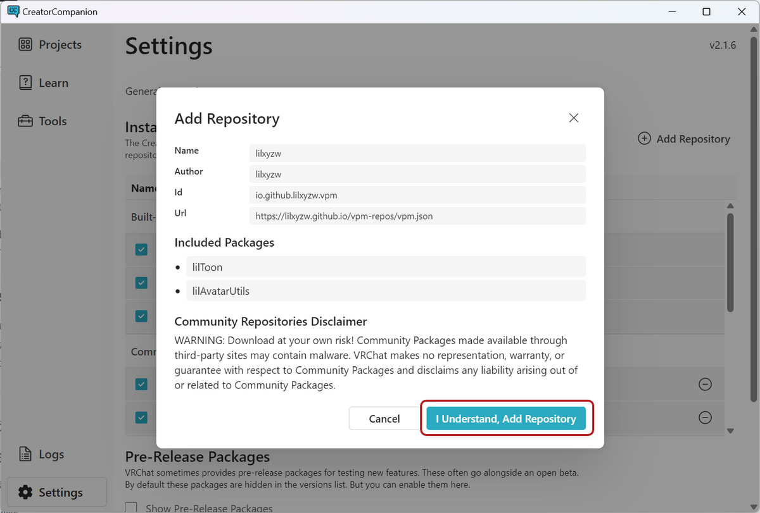Click the Learn book icon
This screenshot has height=513, width=760.
click(x=25, y=83)
